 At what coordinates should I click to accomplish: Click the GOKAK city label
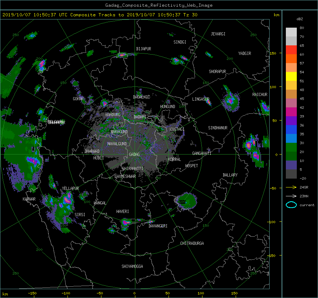(x=78, y=99)
